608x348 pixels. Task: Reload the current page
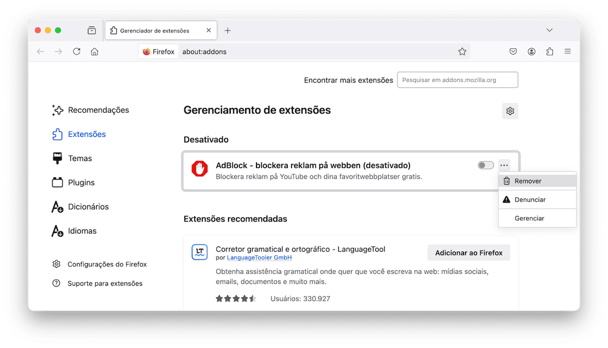[x=76, y=51]
